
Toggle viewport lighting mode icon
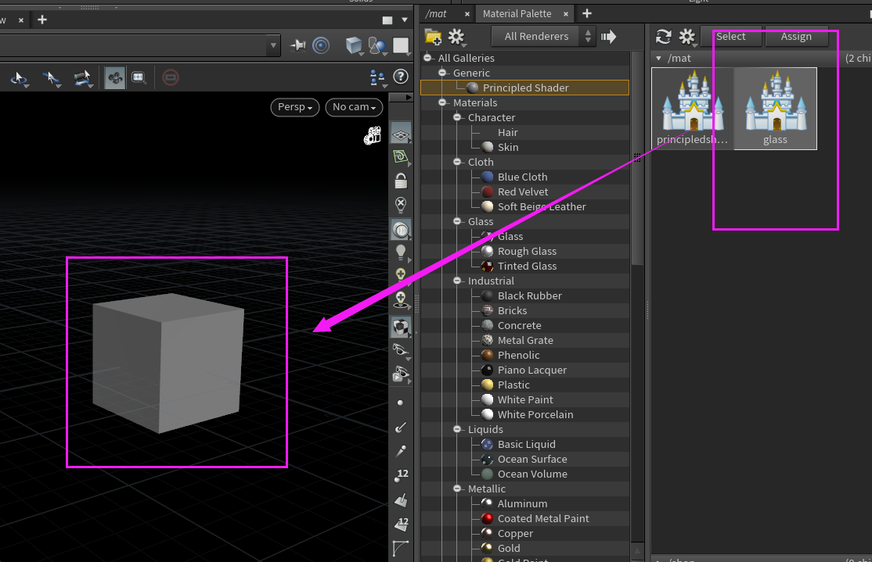tap(401, 252)
